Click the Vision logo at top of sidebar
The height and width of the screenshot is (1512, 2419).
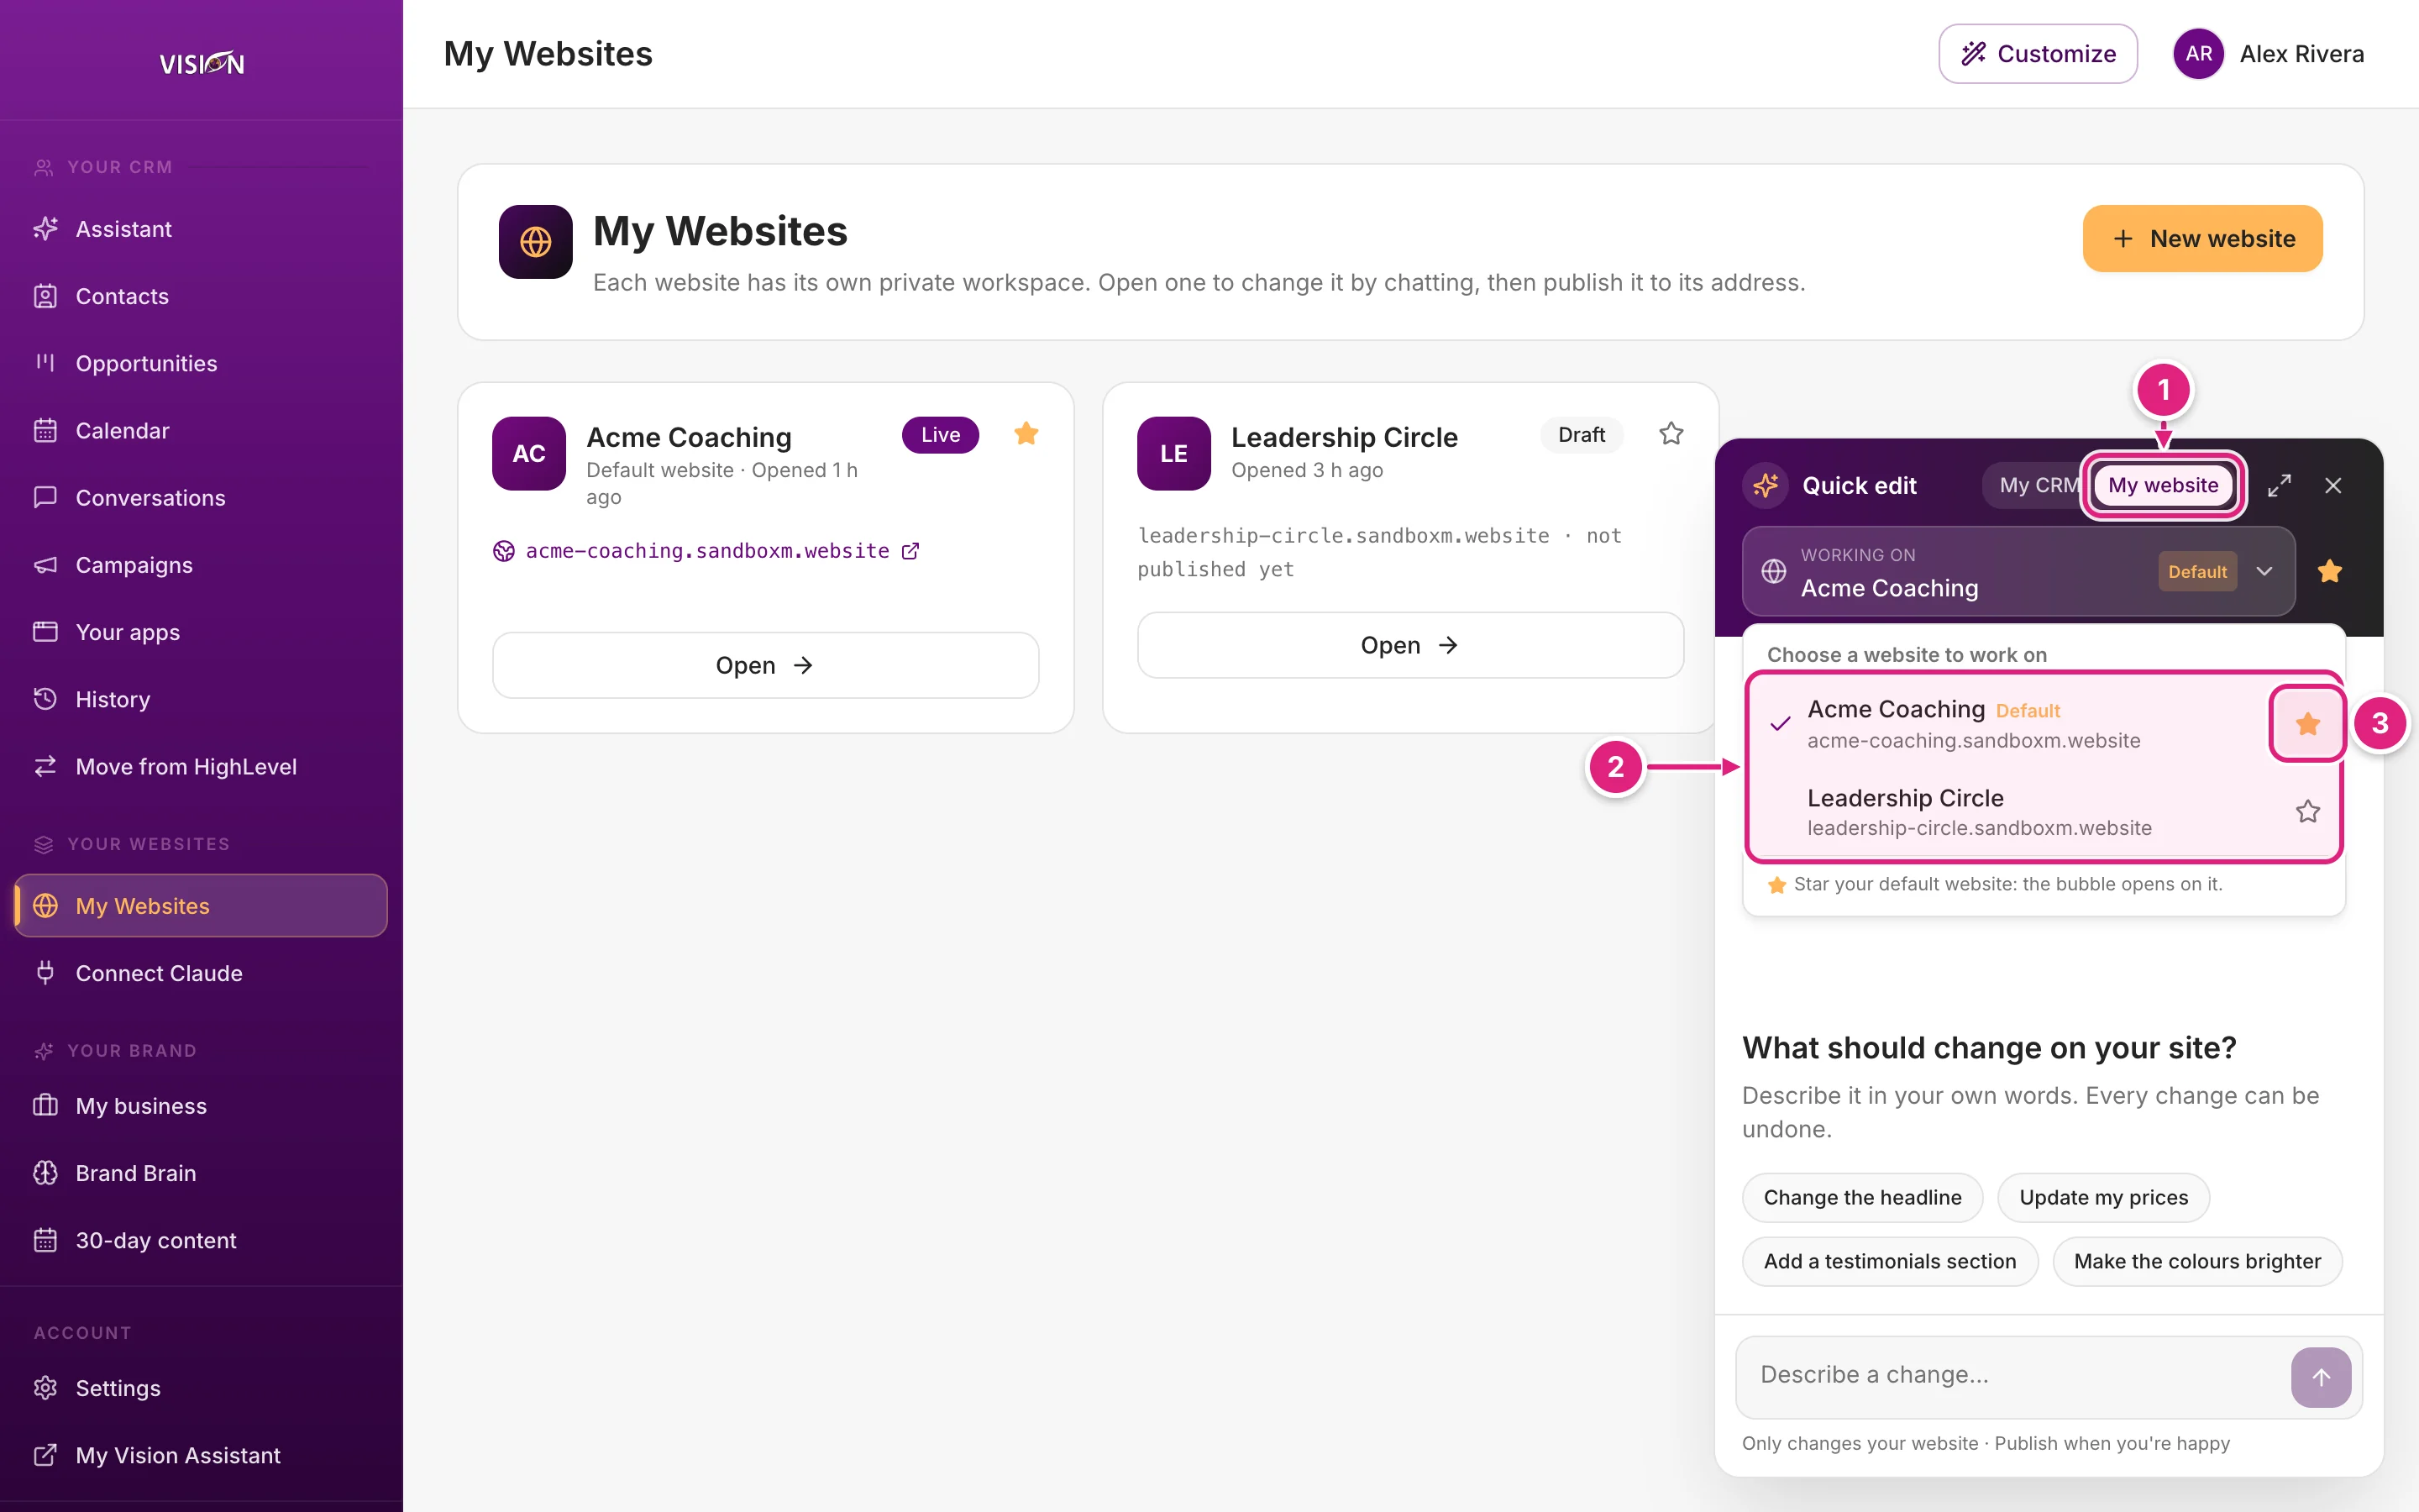pos(202,63)
